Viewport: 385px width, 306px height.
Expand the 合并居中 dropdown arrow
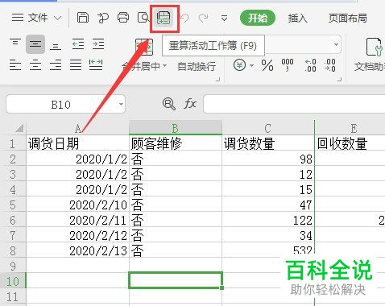[x=164, y=66]
